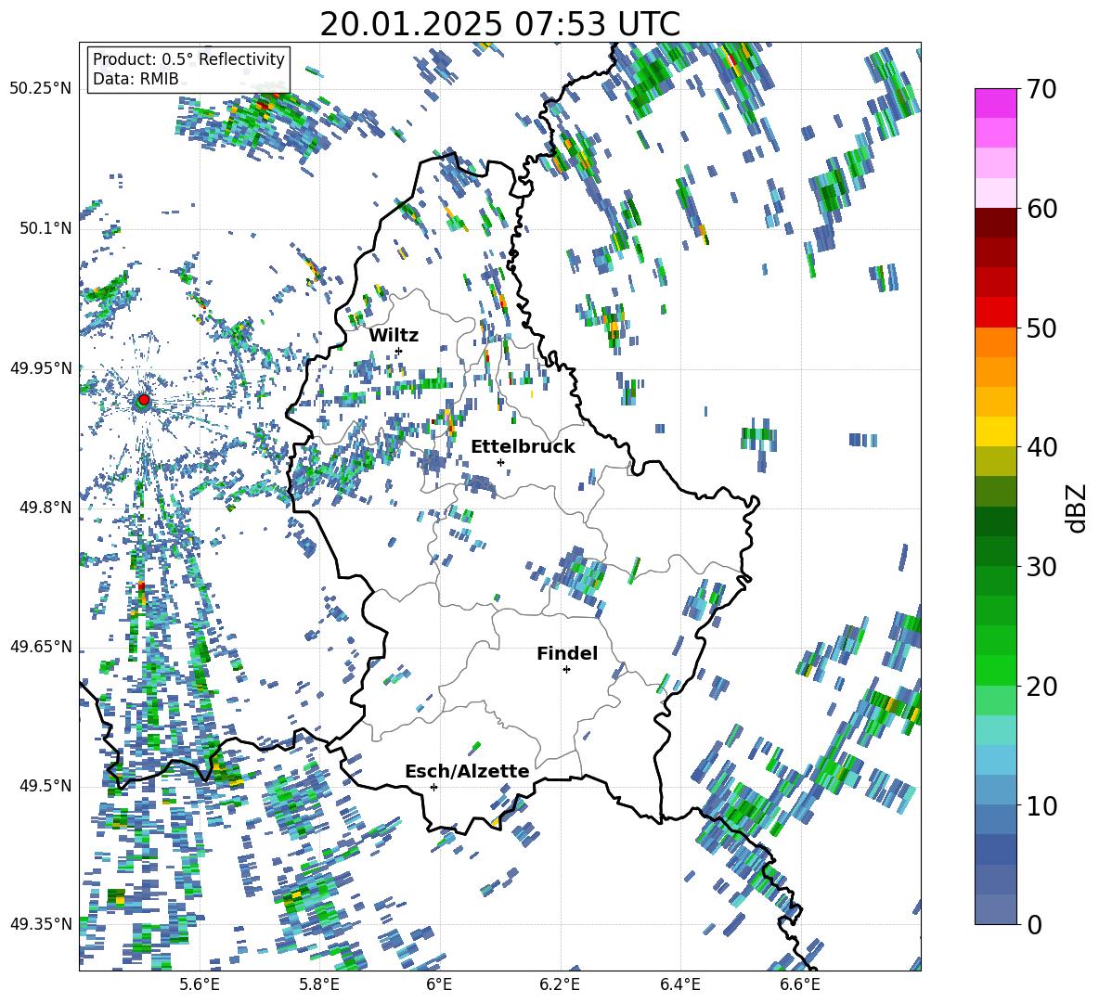Click the 50 colorbar tick label
Viewport: 1099px width, 1003px height.
coord(1041,328)
